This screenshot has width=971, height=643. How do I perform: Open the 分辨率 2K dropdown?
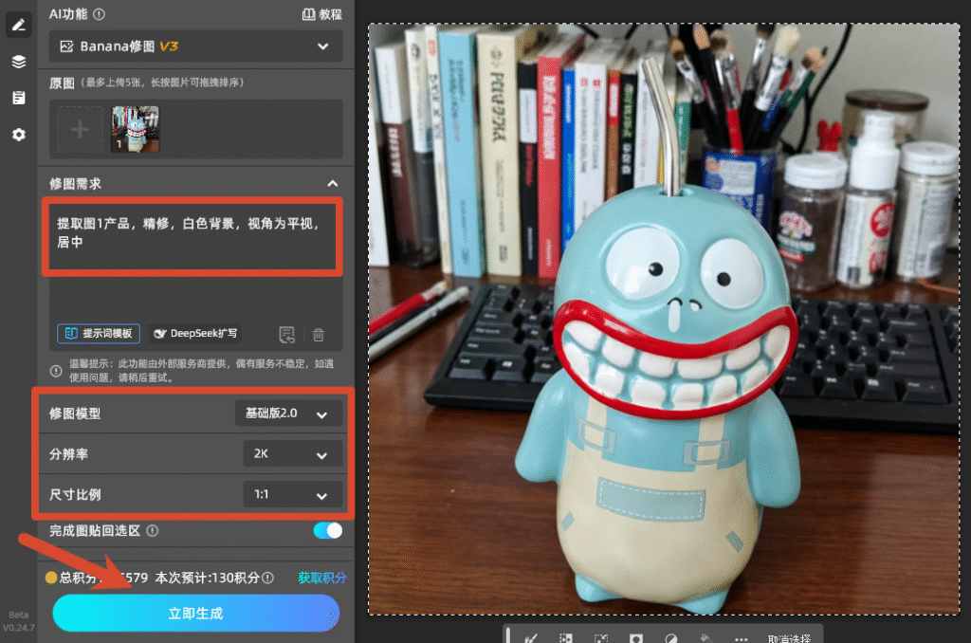tap(293, 454)
